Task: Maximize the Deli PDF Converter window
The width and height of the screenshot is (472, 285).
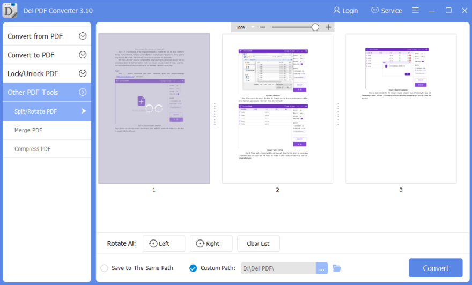Action: 448,11
